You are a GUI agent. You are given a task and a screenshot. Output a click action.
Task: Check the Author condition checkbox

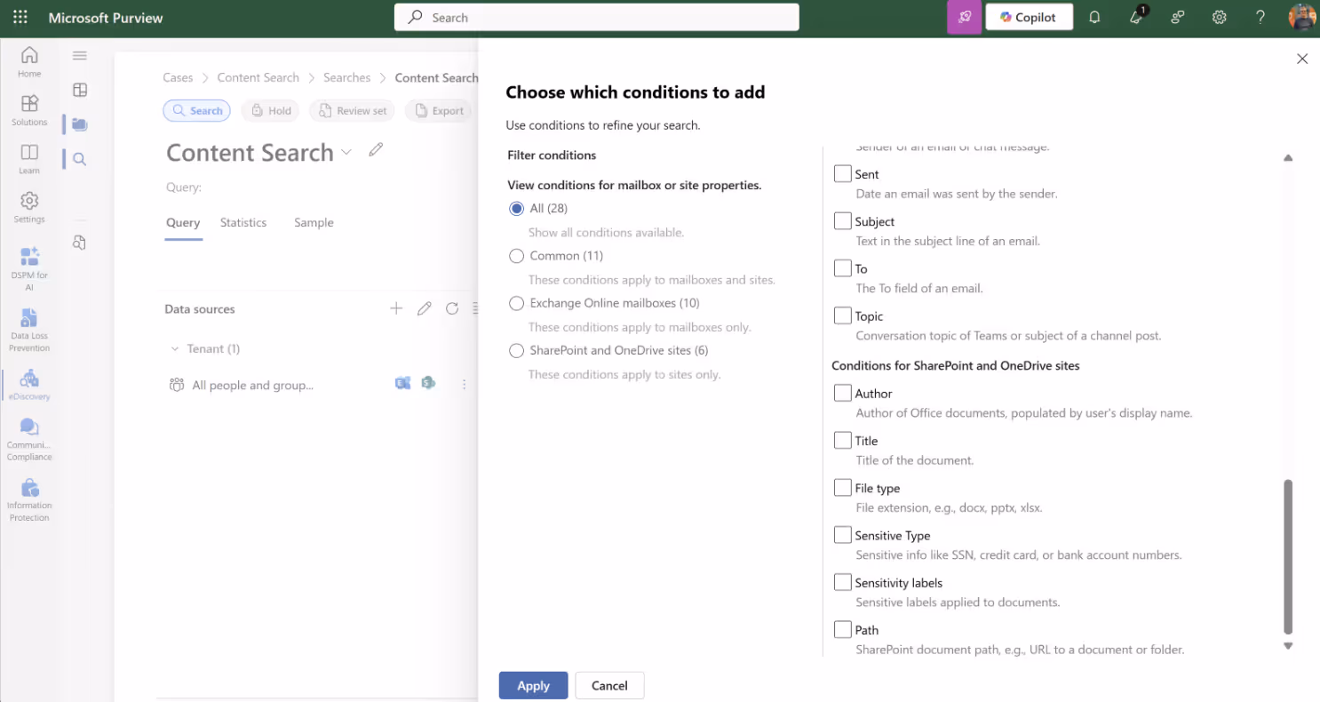point(843,392)
